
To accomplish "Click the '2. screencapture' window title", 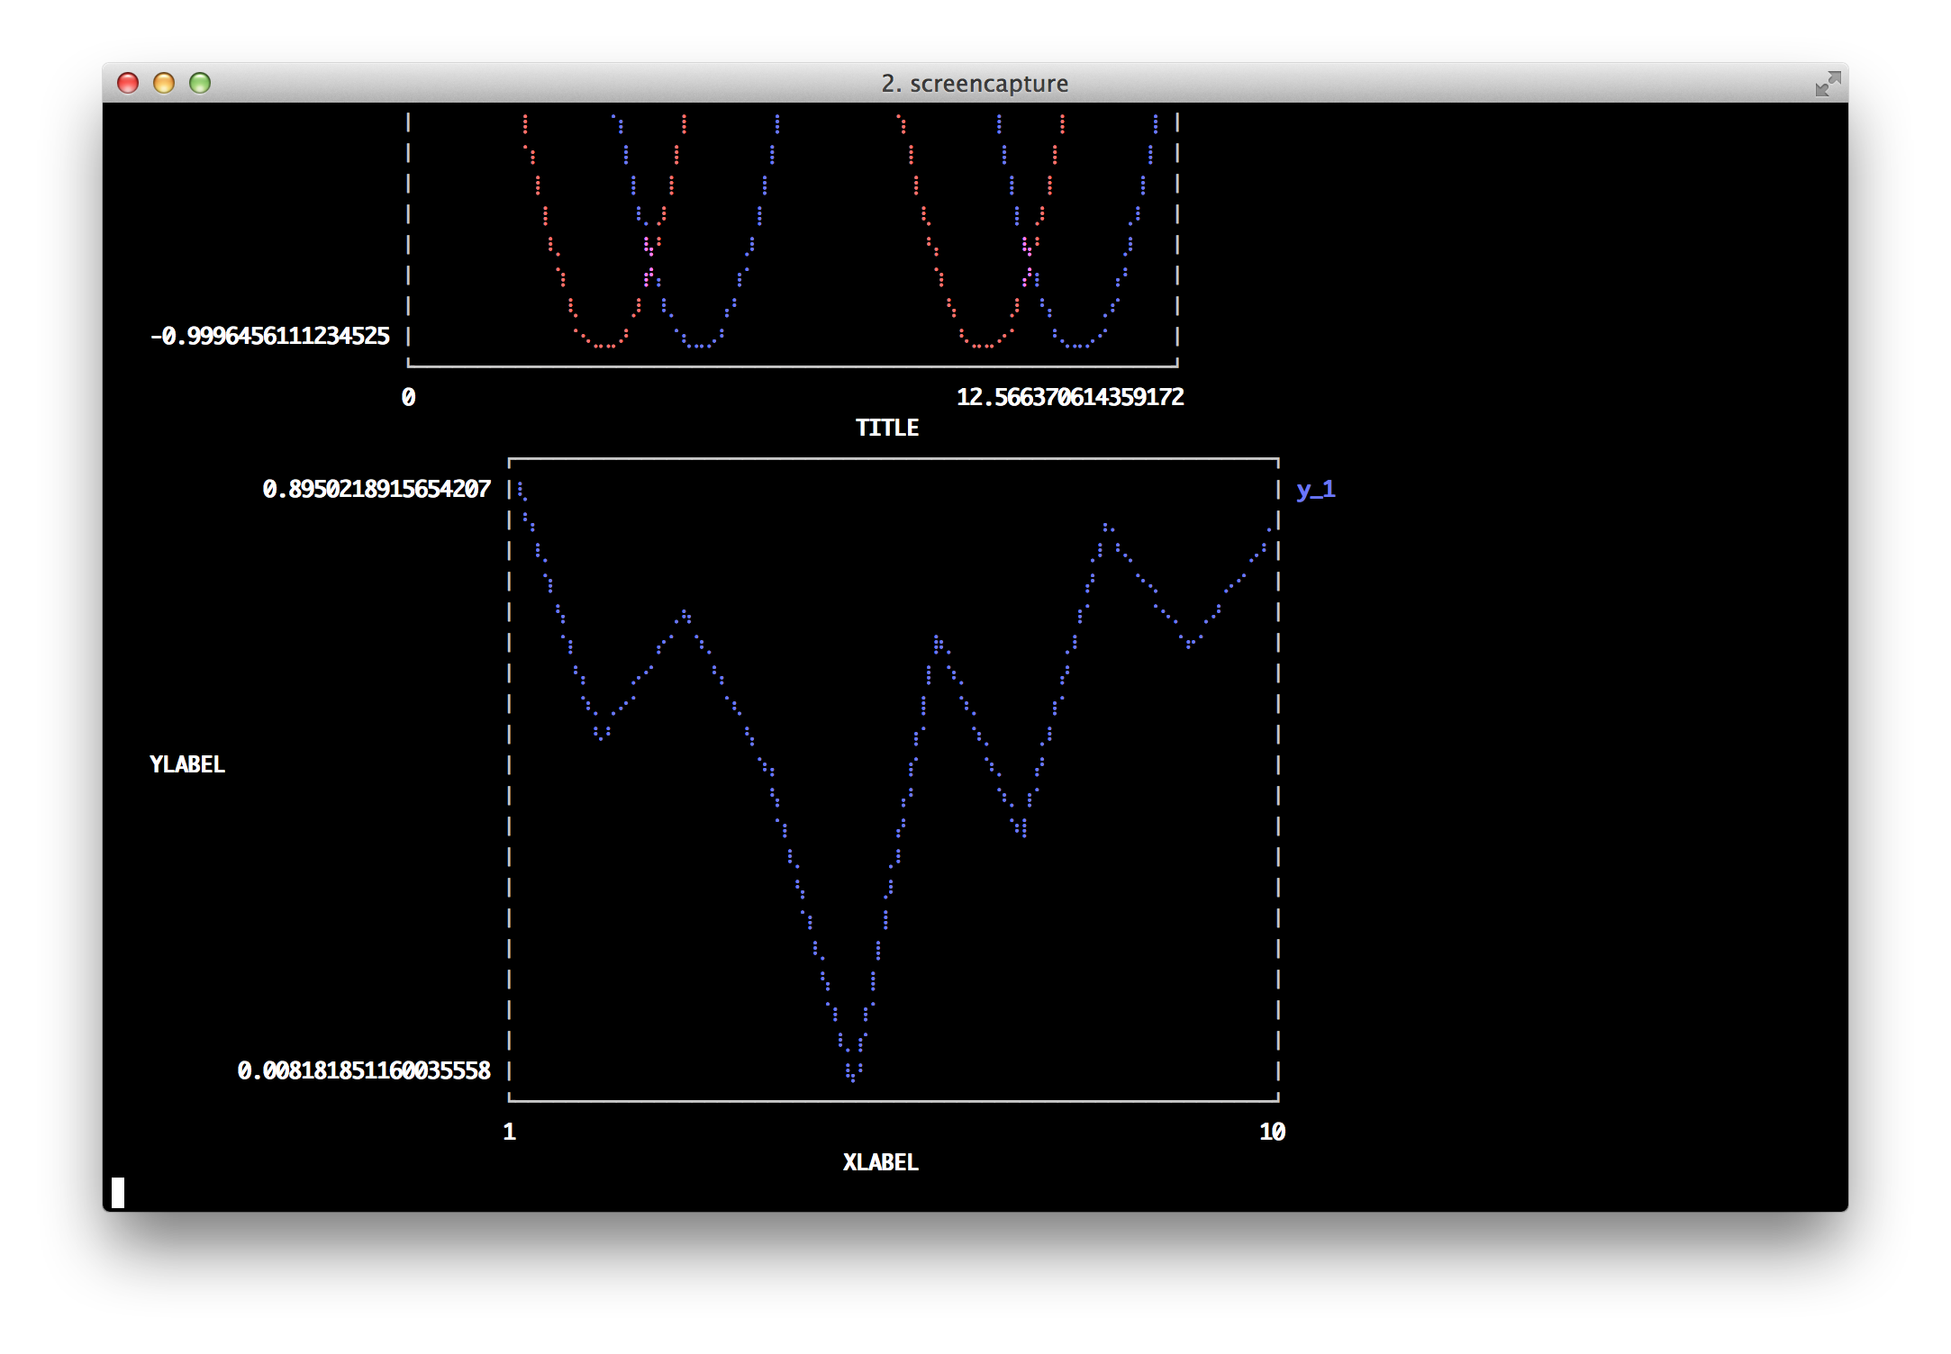I will [x=975, y=84].
